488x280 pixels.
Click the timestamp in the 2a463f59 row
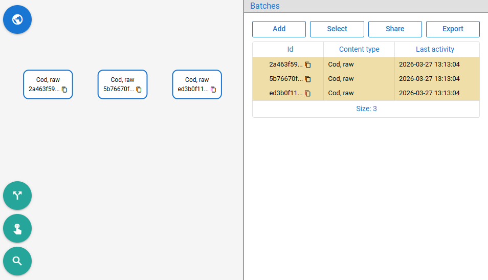(x=429, y=64)
